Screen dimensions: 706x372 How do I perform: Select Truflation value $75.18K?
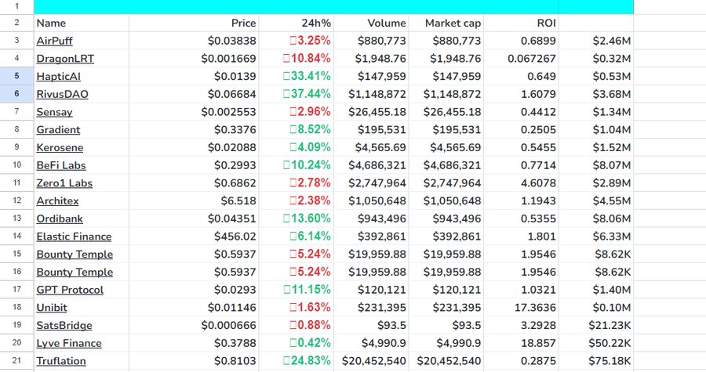596,361
